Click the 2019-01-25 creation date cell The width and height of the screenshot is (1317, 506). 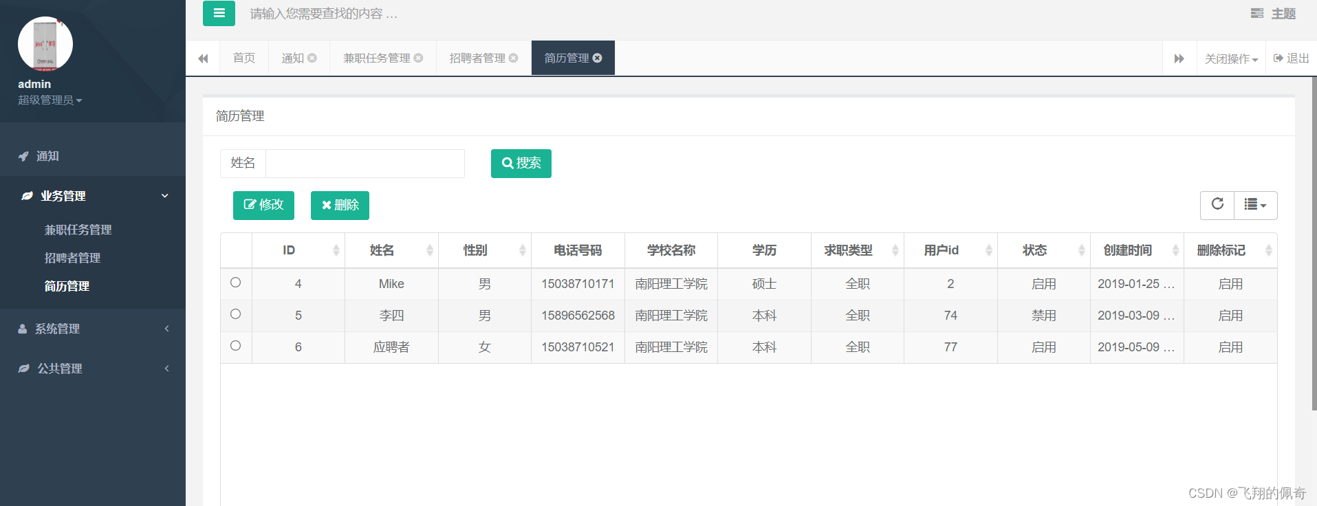pos(1136,284)
